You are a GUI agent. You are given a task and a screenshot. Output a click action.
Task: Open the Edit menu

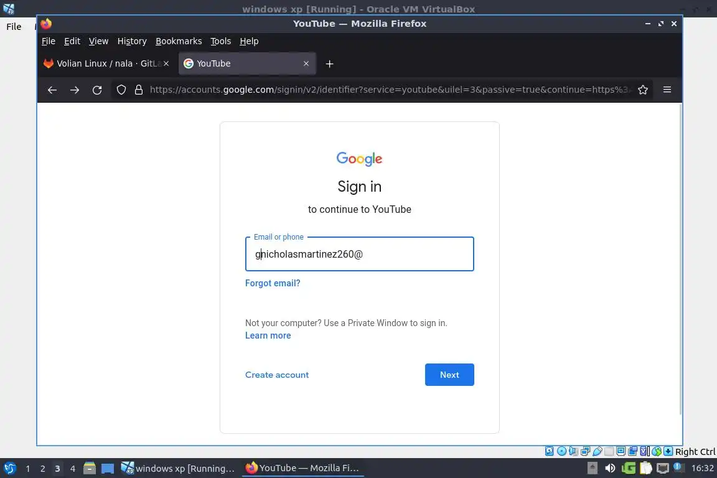[x=72, y=41]
